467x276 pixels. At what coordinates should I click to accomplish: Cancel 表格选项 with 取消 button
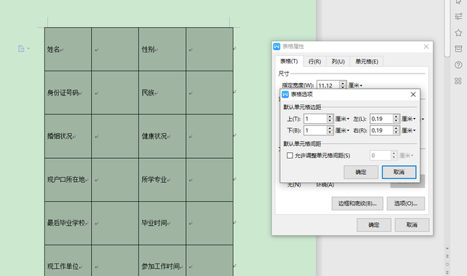point(399,172)
